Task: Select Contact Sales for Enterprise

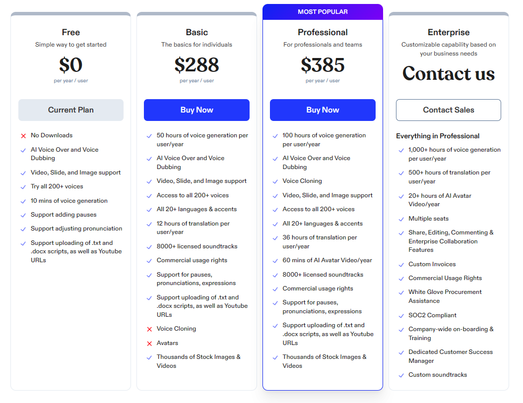Action: (x=448, y=110)
